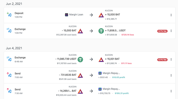Click the Margin Repay icon in the 7:30 AM row

click(x=100, y=89)
